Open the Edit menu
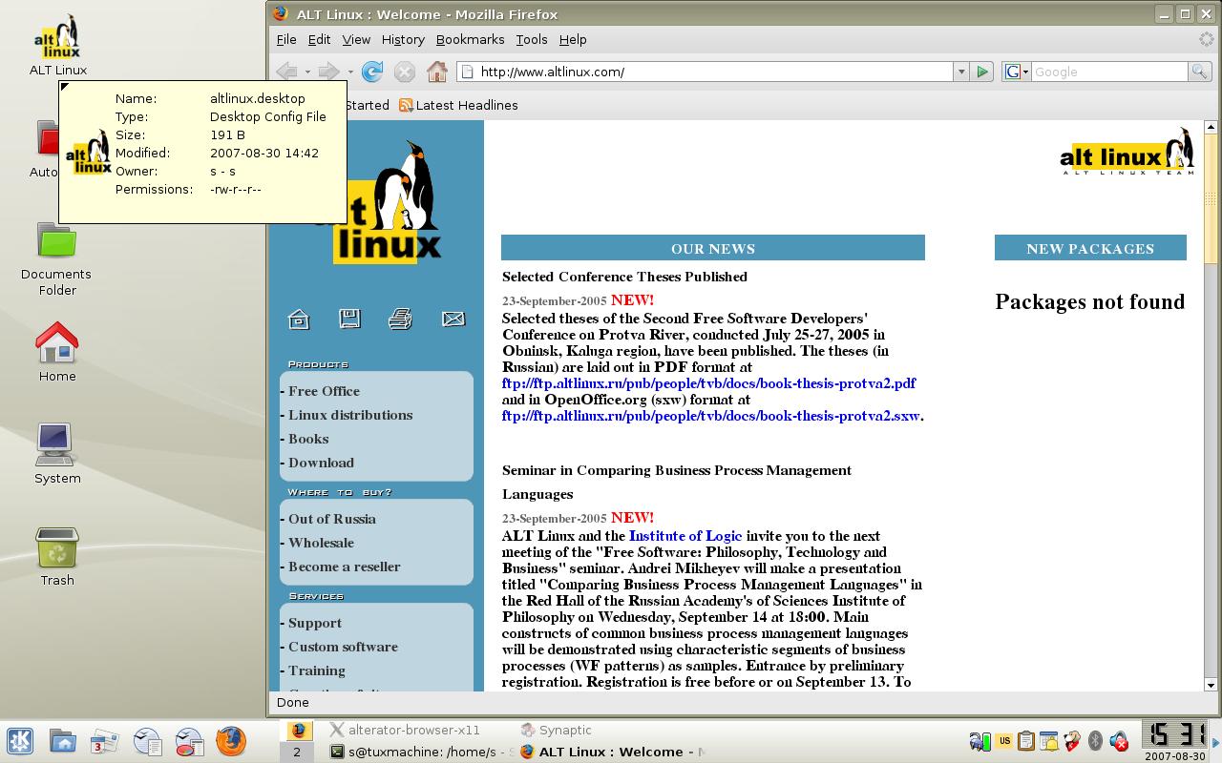The image size is (1222, 763). (319, 39)
